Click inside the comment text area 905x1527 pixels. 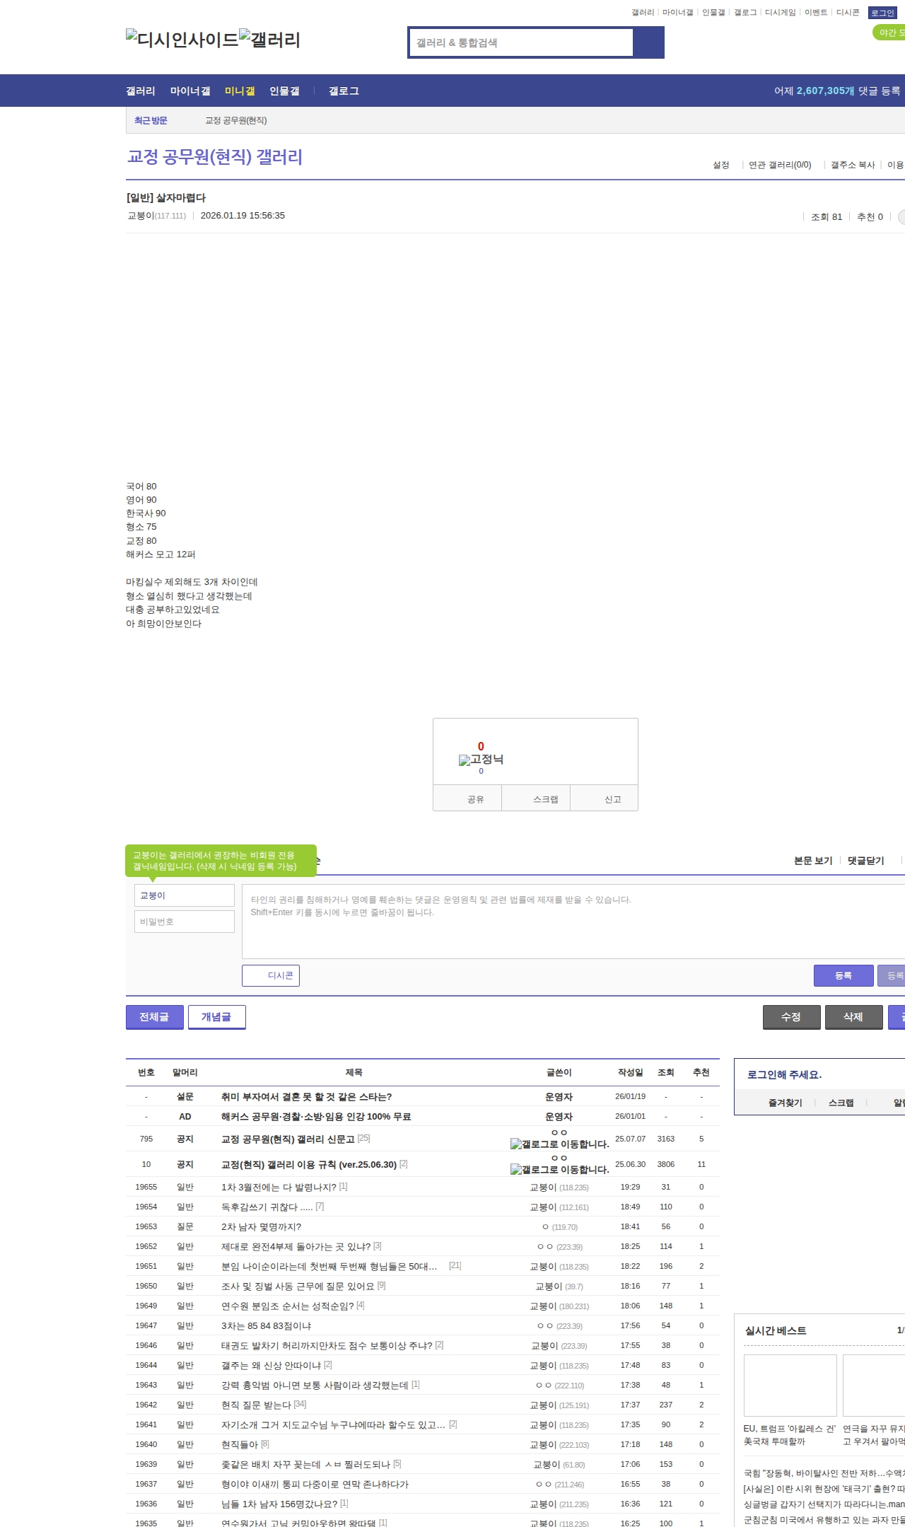click(x=573, y=922)
